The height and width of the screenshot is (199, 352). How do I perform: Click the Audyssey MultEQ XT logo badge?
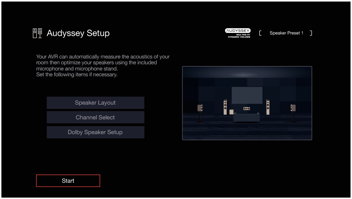click(x=237, y=33)
